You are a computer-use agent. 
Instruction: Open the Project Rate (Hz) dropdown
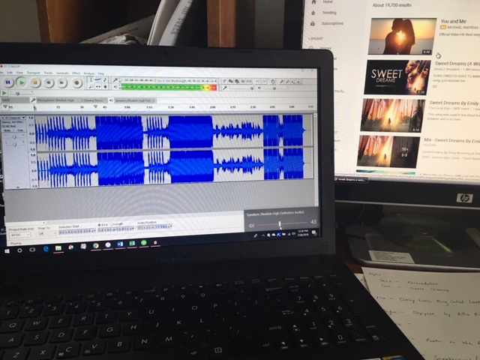click(18, 233)
